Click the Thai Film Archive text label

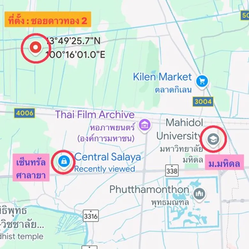point(95,114)
